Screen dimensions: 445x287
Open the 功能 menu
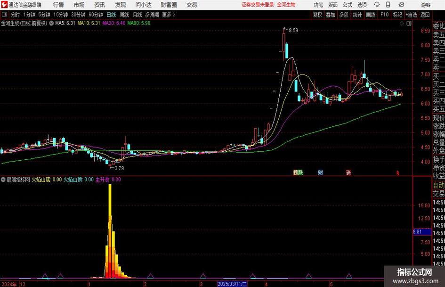[318, 5]
